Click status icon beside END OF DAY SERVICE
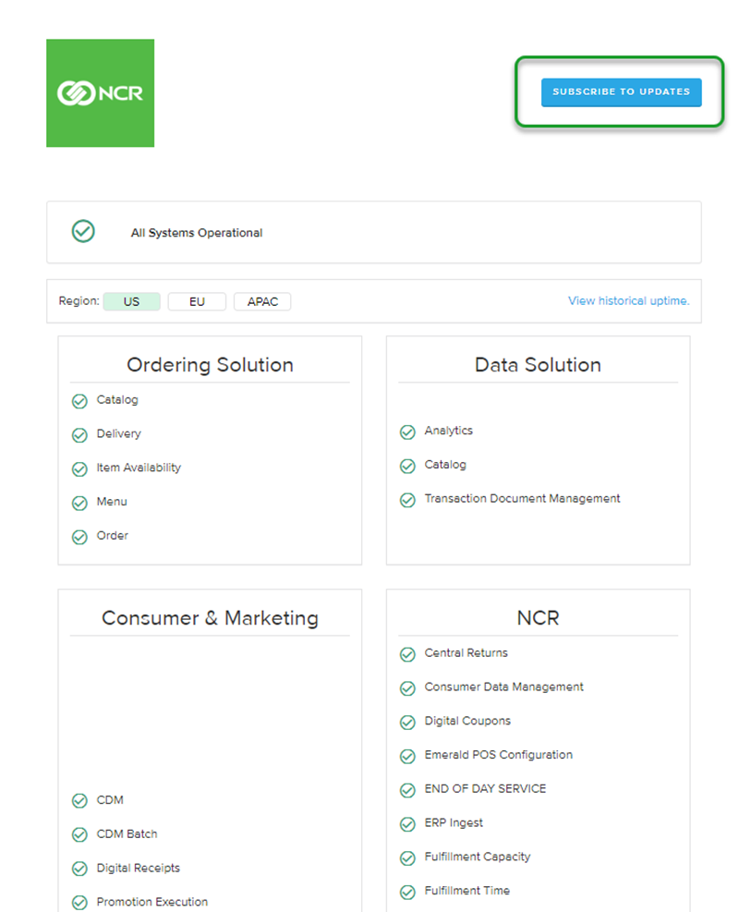Screen dimensions: 739x912 pyautogui.click(x=407, y=790)
